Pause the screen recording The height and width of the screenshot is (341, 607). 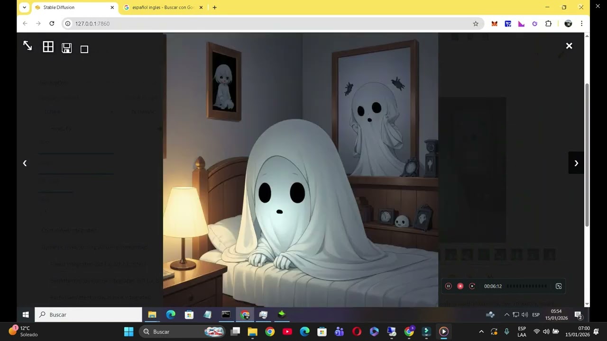point(448,286)
